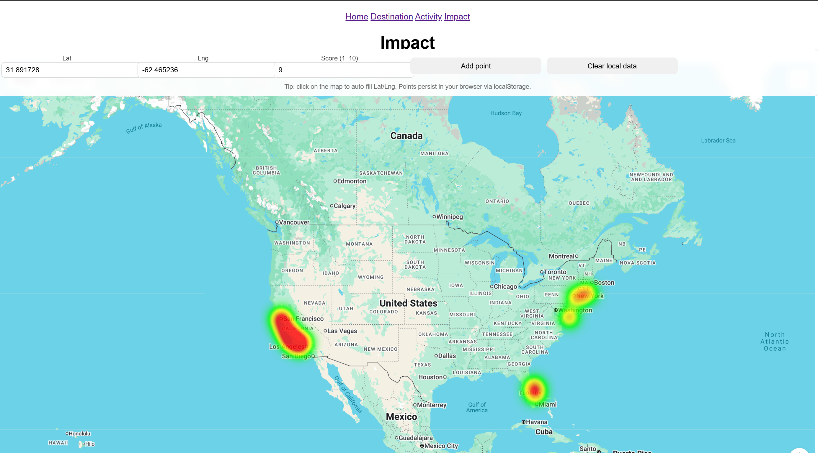Click the red heat spot over Florida
The image size is (818, 453).
pos(535,389)
